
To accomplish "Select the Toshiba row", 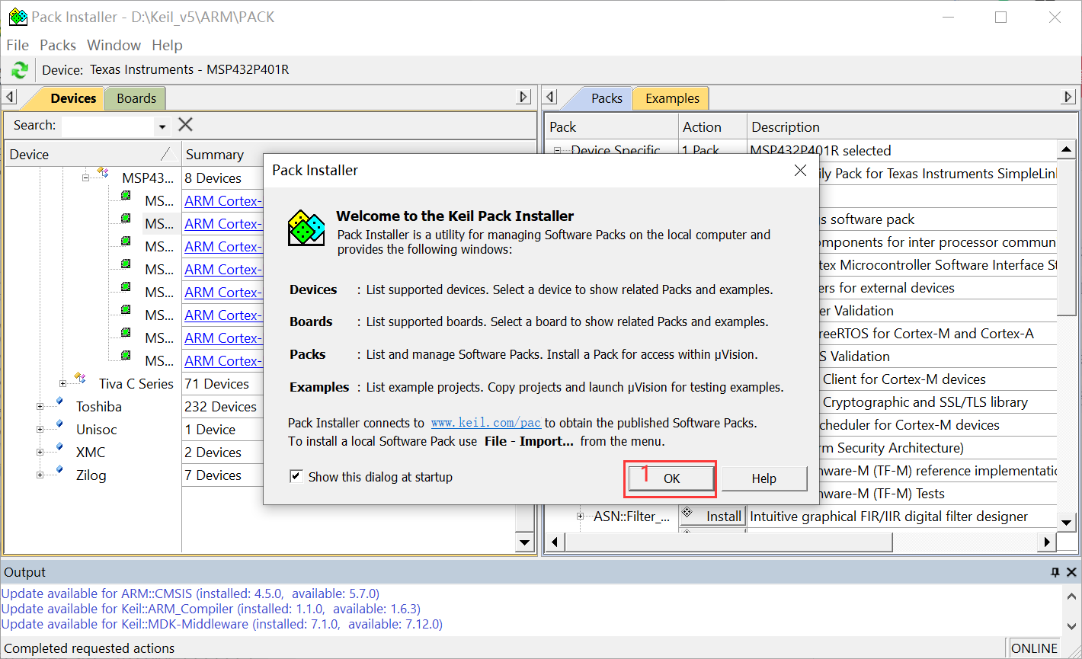I will click(98, 406).
